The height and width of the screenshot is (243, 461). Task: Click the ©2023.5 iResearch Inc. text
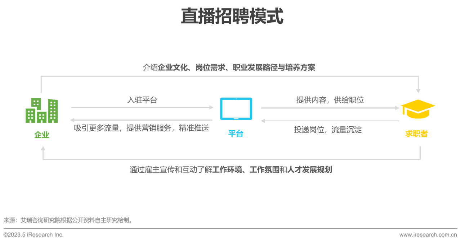point(34,234)
